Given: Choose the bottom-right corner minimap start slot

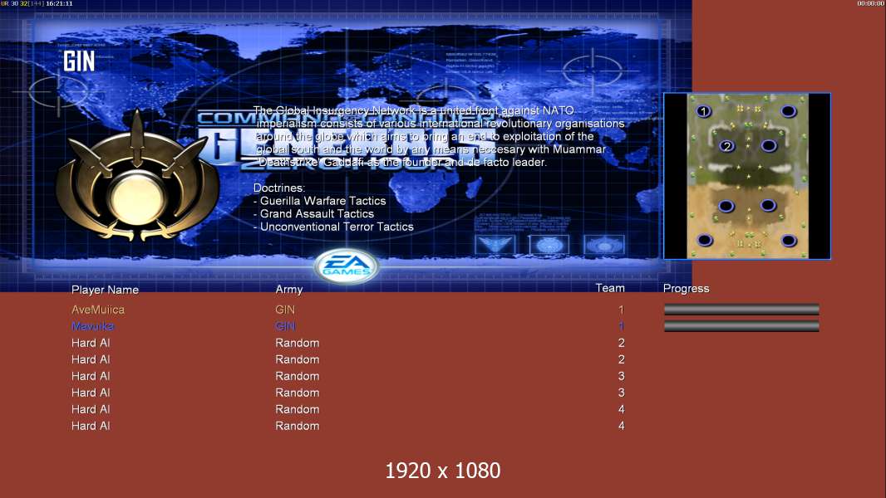Looking at the screenshot, I should point(789,241).
